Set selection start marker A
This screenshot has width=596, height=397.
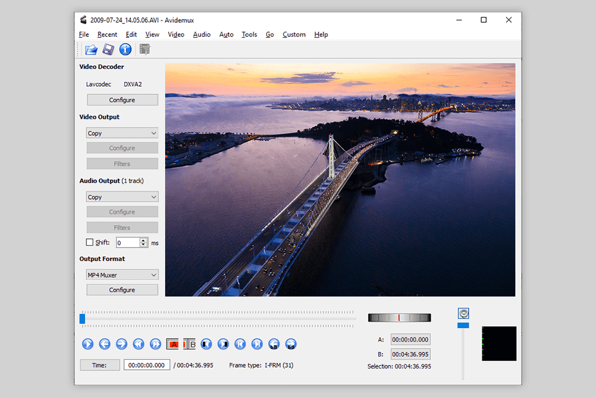173,344
